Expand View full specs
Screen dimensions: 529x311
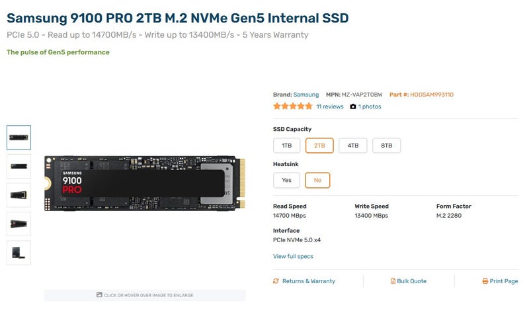tap(293, 256)
